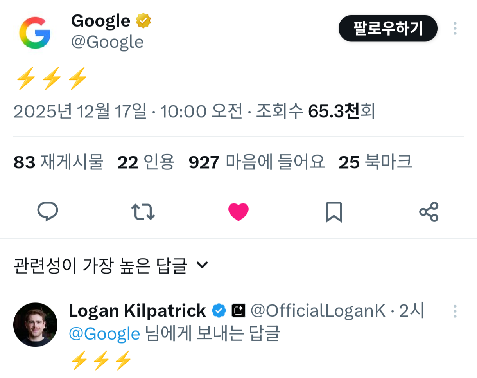Open Google's profile logo avatar
Viewport: 477px width, 378px height.
(x=35, y=33)
